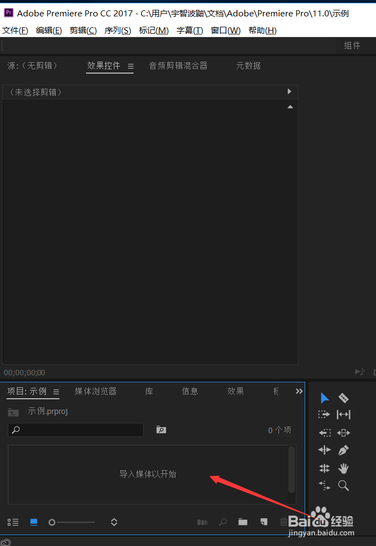
Task: Click the Clear trash can icon
Action: [x=283, y=521]
